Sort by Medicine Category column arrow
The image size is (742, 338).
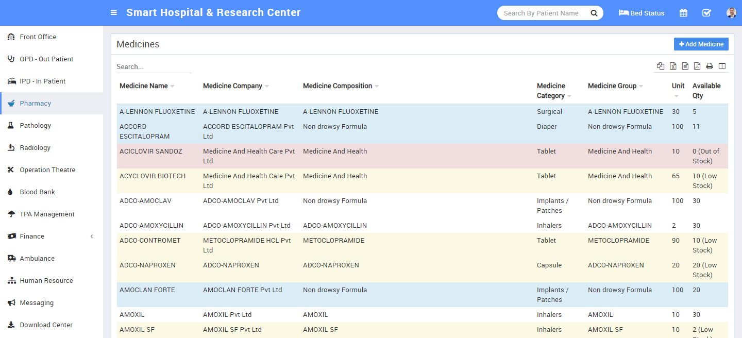click(569, 96)
